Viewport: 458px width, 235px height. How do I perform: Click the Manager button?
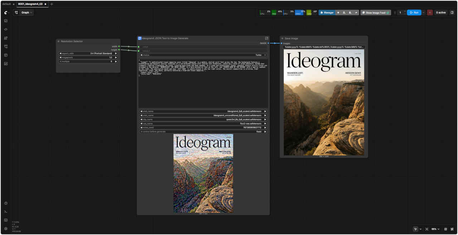click(x=327, y=12)
